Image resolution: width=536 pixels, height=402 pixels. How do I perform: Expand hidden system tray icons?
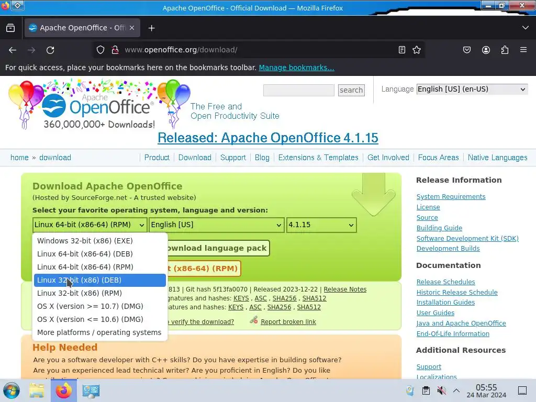456,390
